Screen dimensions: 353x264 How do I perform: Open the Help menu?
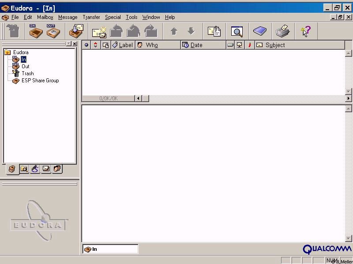pos(170,17)
